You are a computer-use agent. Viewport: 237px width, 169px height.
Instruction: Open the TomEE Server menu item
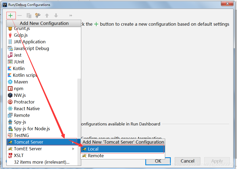pos(42,149)
